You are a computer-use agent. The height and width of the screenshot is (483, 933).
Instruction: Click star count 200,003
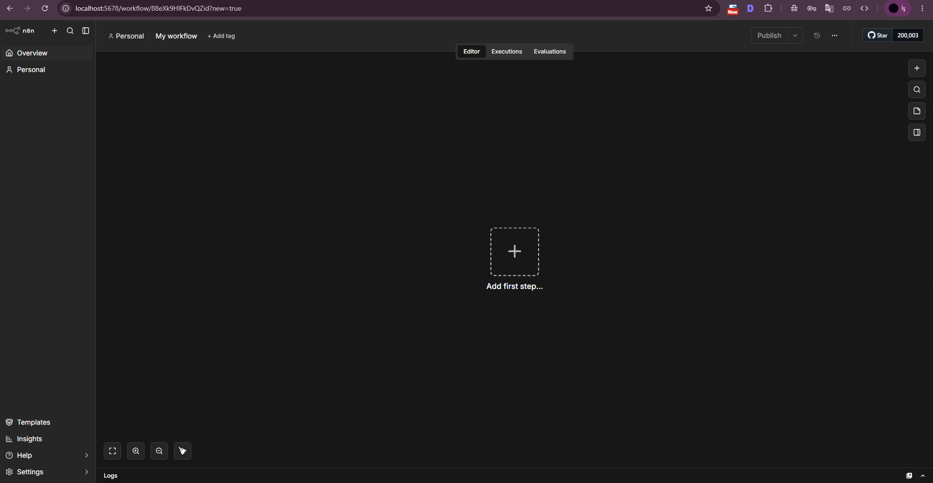coord(908,36)
